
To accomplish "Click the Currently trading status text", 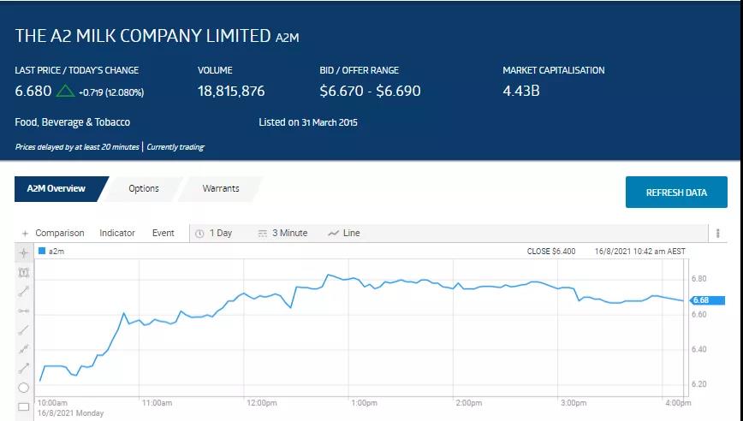I will coord(175,147).
